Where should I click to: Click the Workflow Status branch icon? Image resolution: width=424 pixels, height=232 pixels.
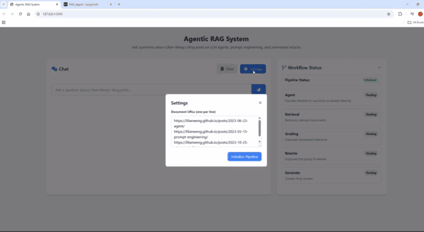pos(284,68)
